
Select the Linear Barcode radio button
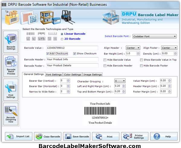point(62,34)
